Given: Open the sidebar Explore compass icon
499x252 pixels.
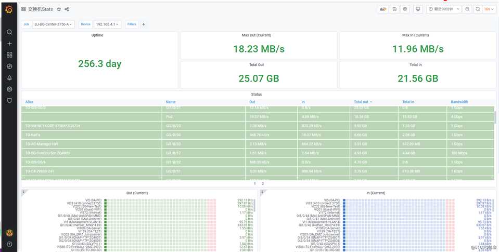Looking at the screenshot, I should 9,67.
